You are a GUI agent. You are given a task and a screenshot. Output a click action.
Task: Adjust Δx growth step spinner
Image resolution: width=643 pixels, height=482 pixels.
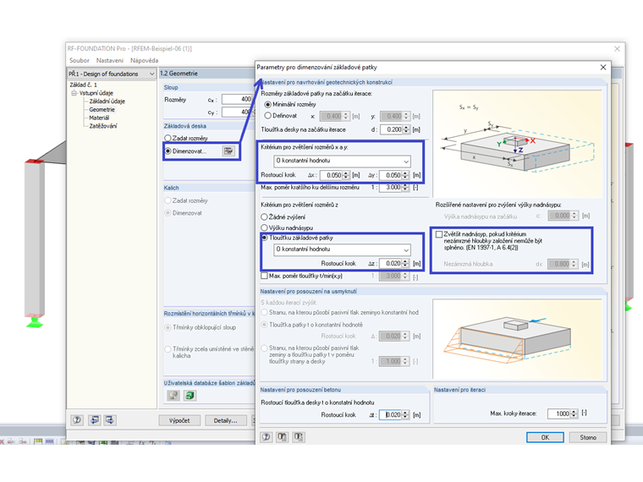[346, 175]
